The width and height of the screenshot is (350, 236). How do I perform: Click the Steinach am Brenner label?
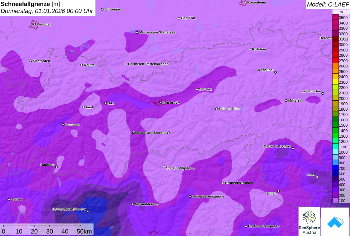[x=149, y=133]
